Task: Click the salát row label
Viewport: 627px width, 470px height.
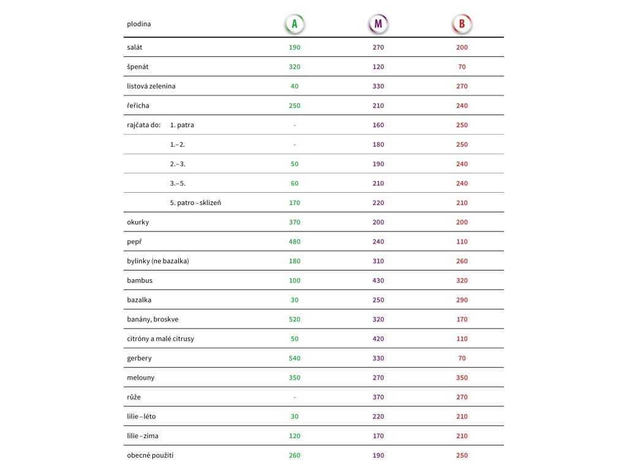Action: coord(134,47)
